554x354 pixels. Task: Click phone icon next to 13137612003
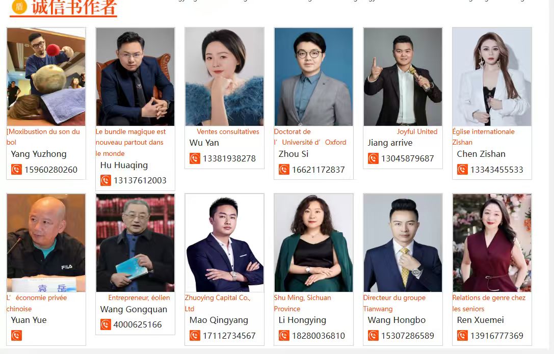click(105, 180)
